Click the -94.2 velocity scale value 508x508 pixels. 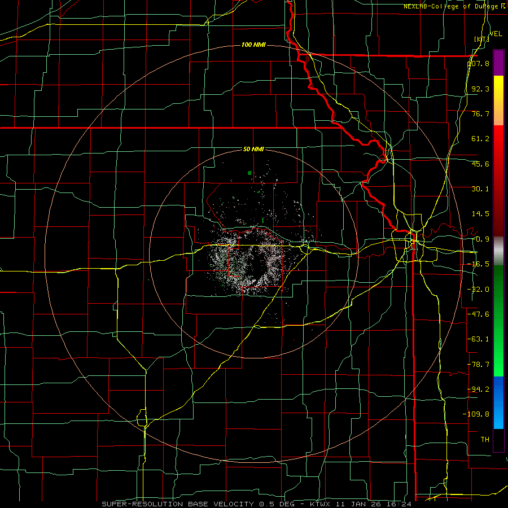pos(479,389)
